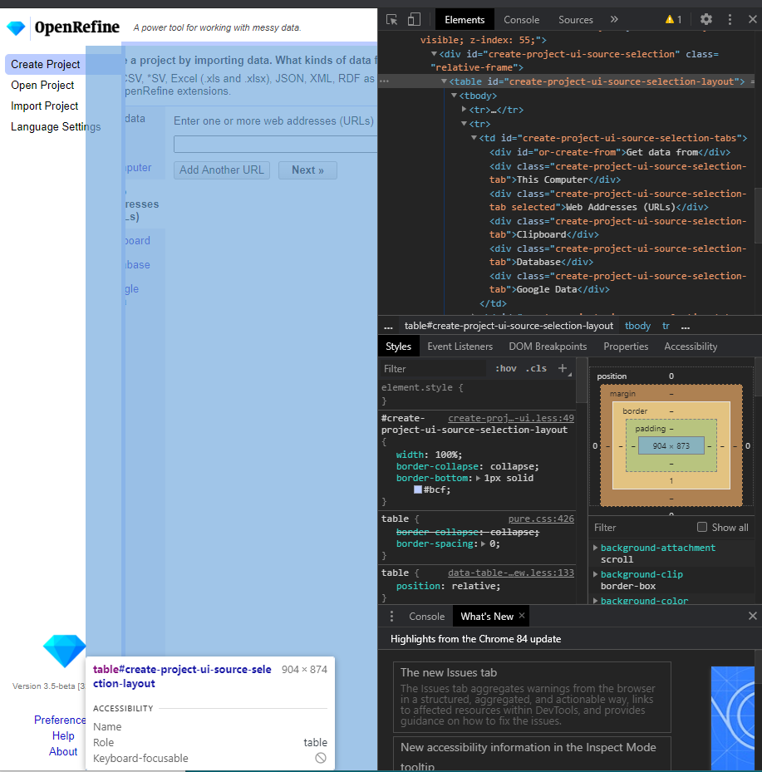The image size is (762, 772).
Task: Open the drawer Console tab
Action: tap(426, 616)
